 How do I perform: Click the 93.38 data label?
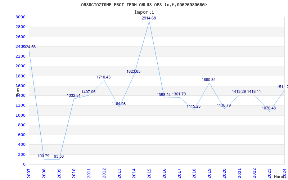click(59, 157)
